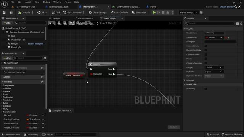Open Compile options menu dots

[32, 13]
